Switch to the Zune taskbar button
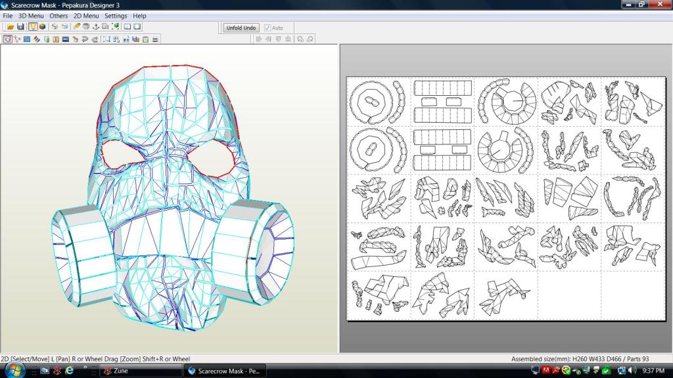The width and height of the screenshot is (673, 378). pos(141,371)
